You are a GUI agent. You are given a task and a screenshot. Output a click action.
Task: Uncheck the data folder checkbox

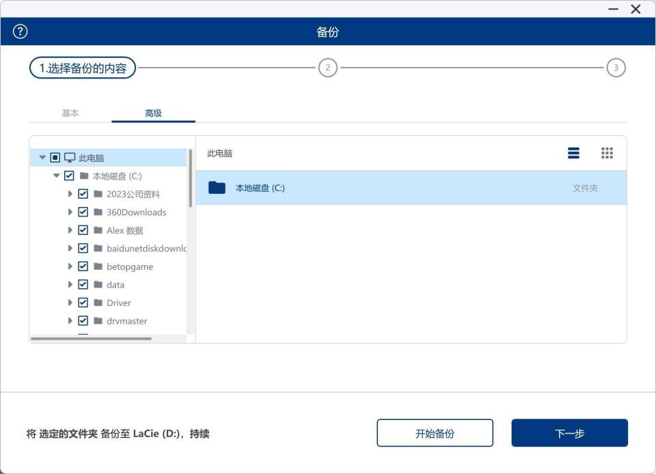[x=83, y=285]
